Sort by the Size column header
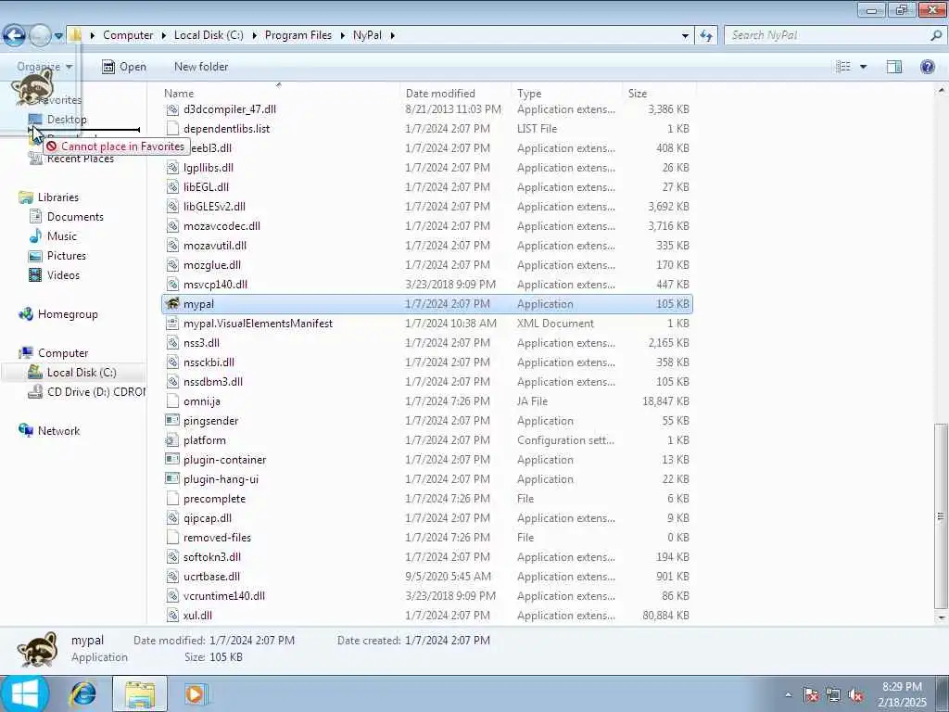Screen dimensions: 949x712 pos(638,94)
